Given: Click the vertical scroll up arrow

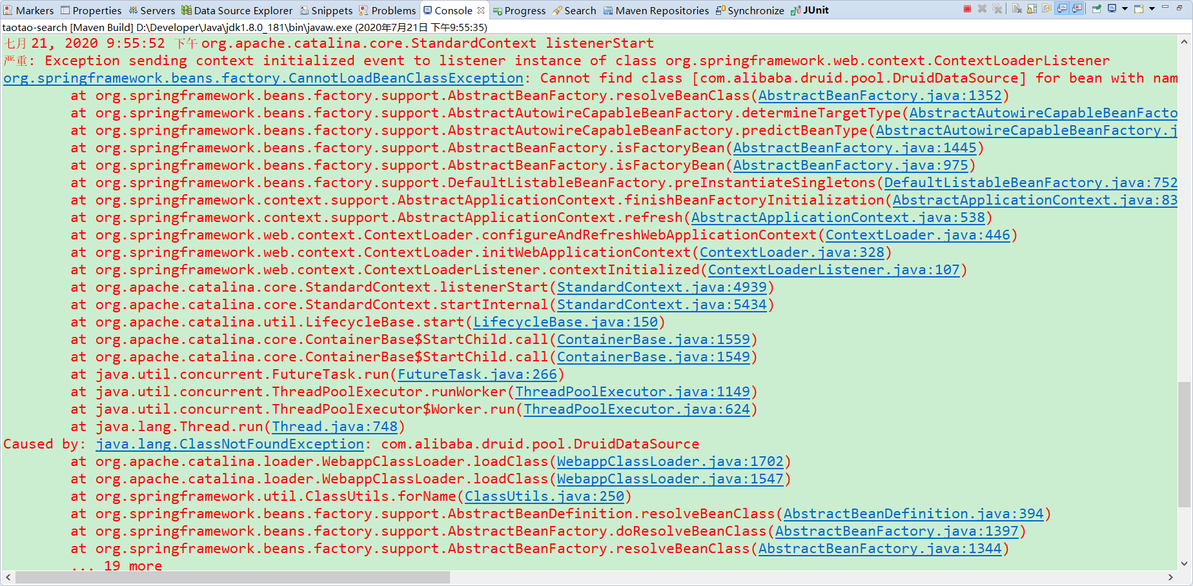Looking at the screenshot, I should pyautogui.click(x=1184, y=42).
